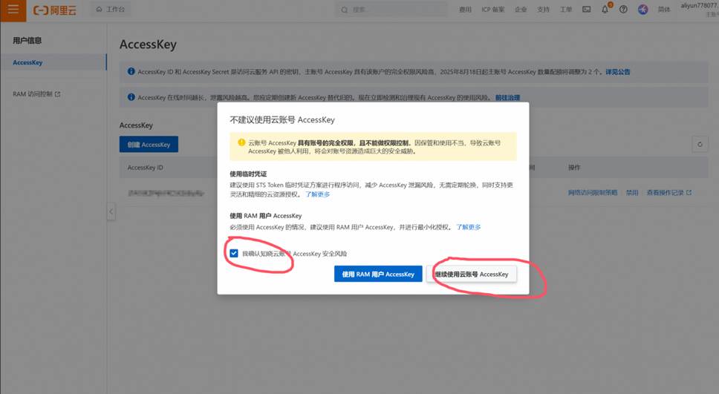
Task: Open 了解更多 link under RAM 用户 AccessKey
Action: [469, 227]
